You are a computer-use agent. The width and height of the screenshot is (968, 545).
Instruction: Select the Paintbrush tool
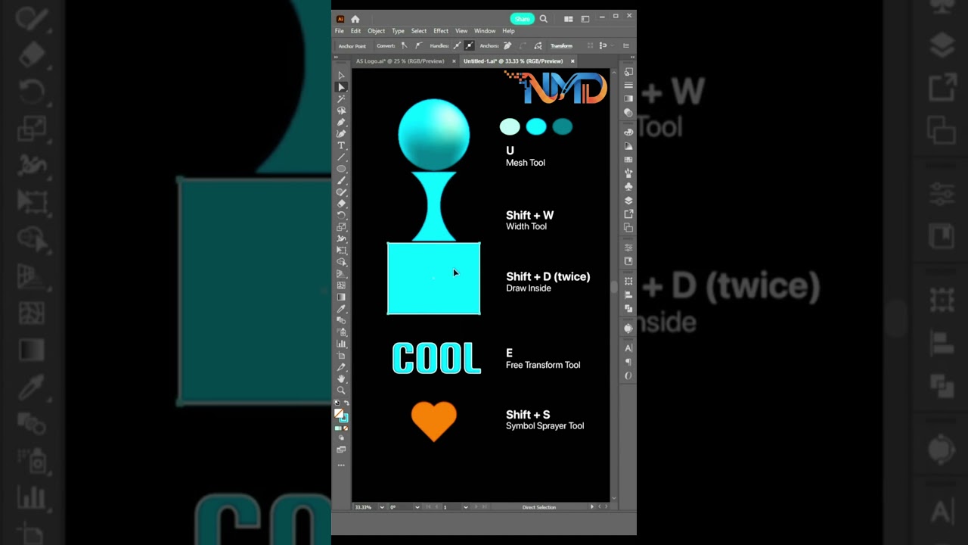[x=341, y=180]
